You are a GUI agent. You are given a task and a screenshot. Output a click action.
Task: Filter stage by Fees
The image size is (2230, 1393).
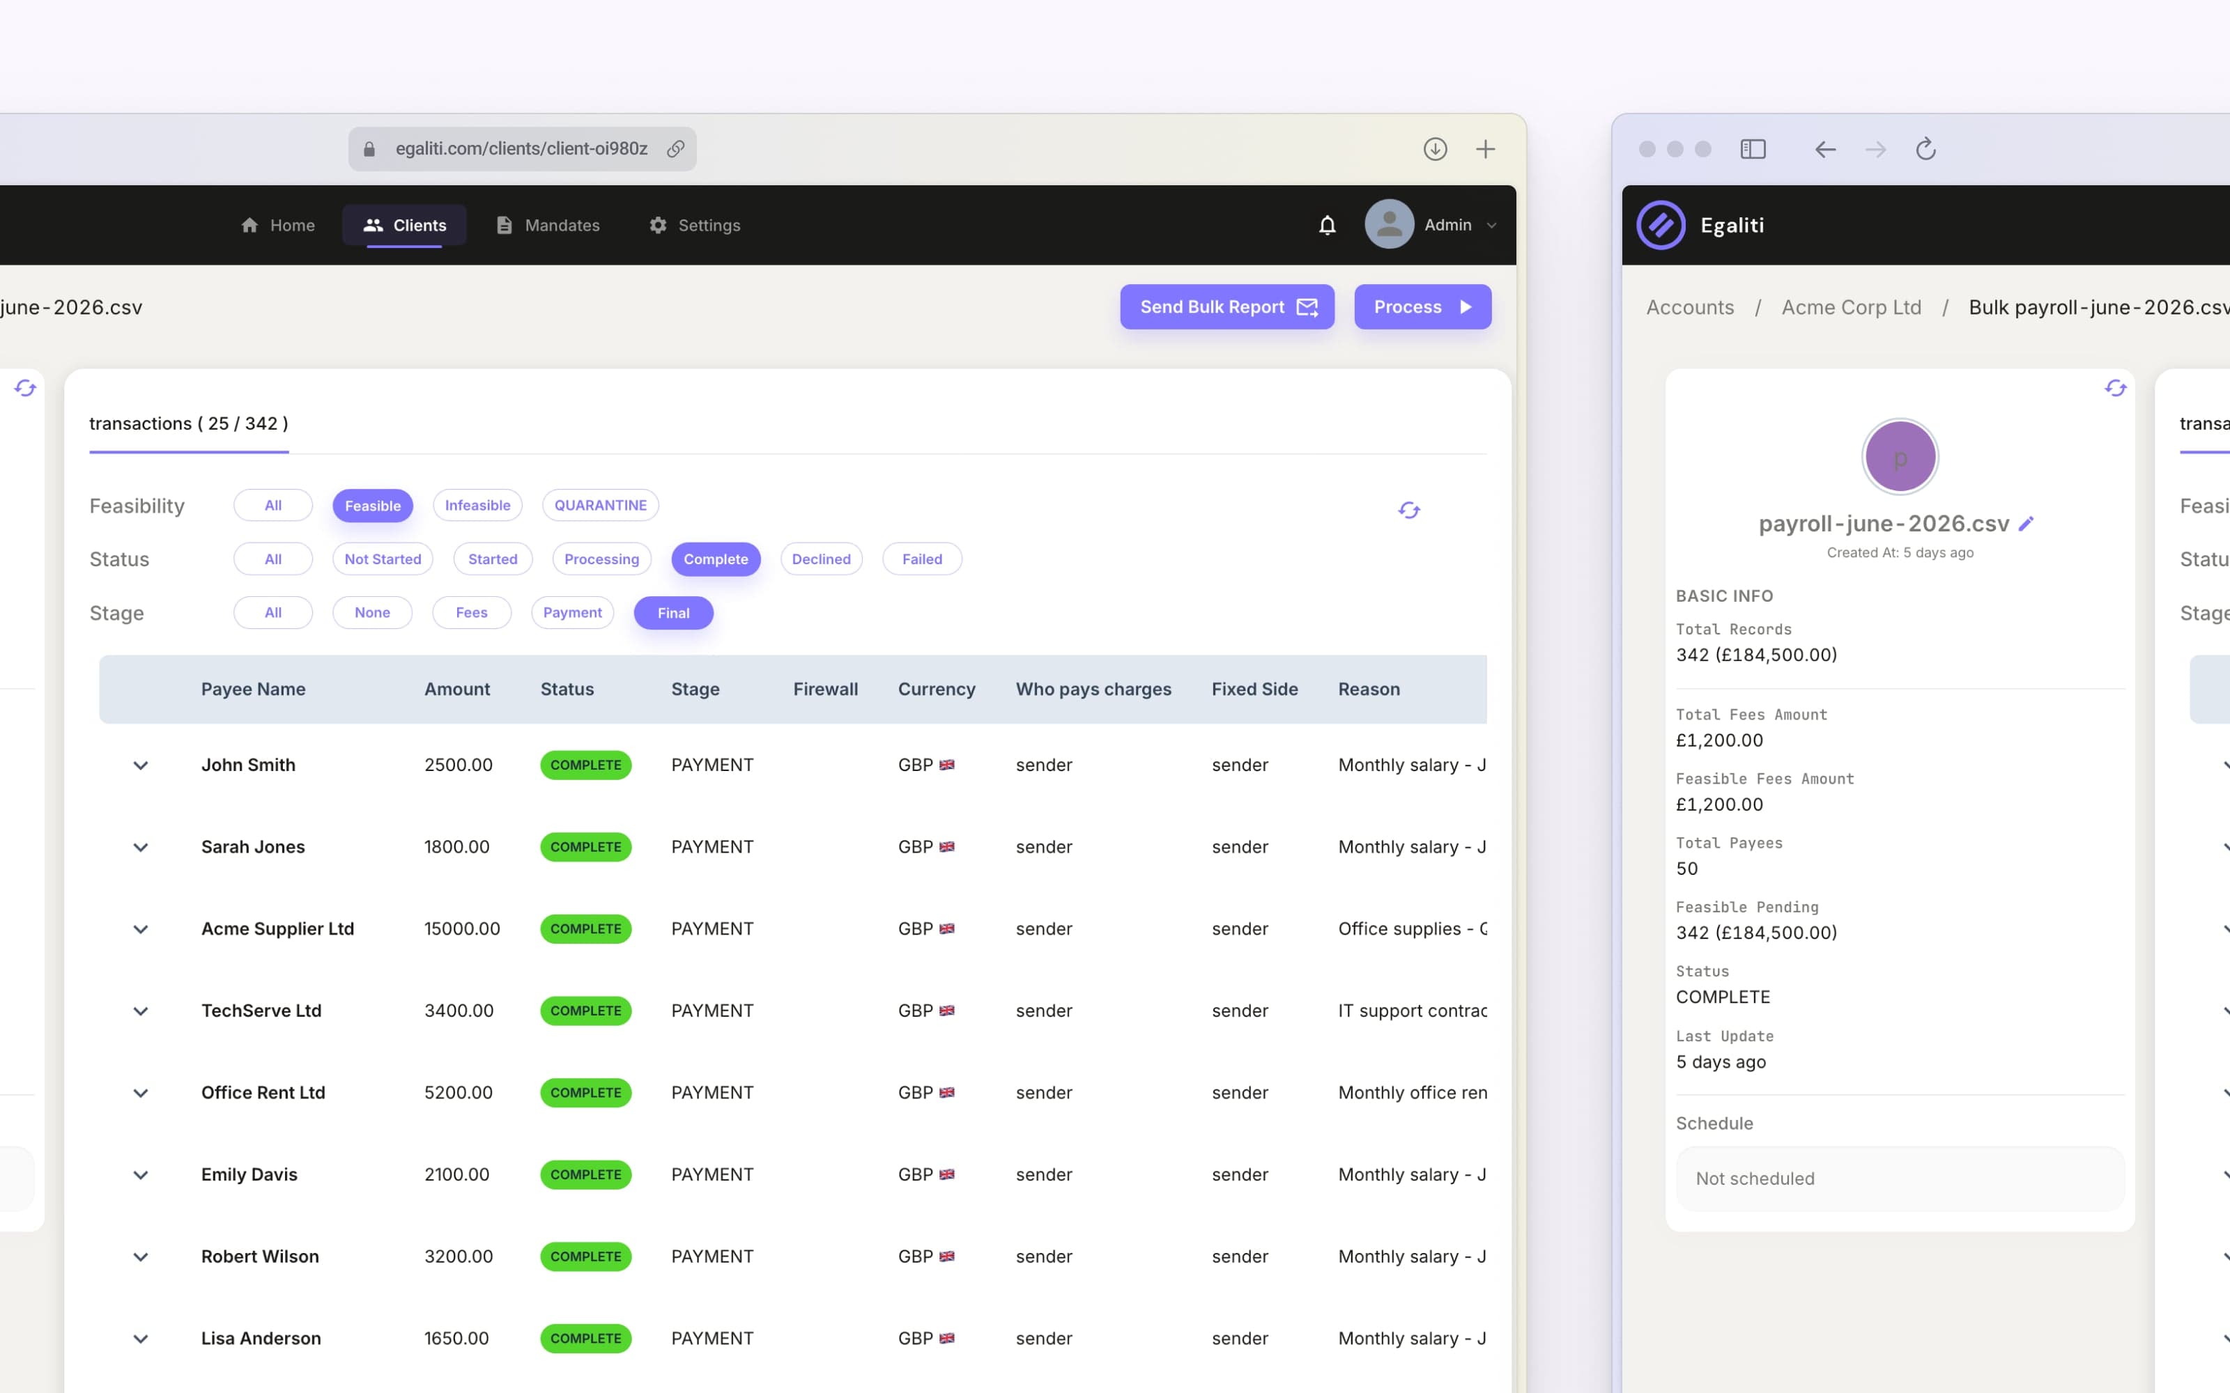tap(472, 614)
